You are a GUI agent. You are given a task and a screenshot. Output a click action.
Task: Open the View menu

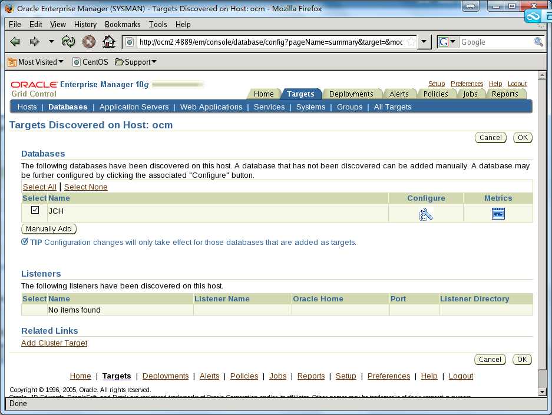[x=58, y=24]
